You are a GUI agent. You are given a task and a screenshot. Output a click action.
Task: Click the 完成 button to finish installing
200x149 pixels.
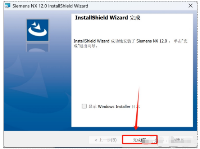pyautogui.click(x=140, y=140)
